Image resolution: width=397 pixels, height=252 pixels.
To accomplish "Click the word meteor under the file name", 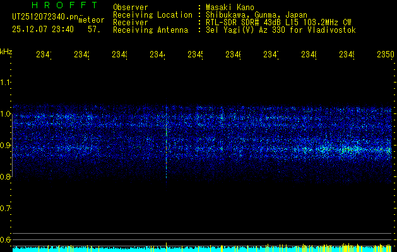I will tap(92, 20).
